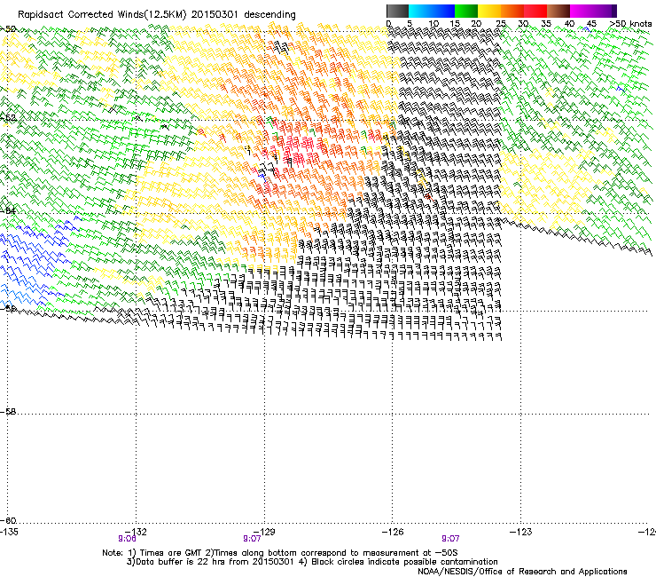
Task: Click the -54 latitude axis label
Action: 8,210
